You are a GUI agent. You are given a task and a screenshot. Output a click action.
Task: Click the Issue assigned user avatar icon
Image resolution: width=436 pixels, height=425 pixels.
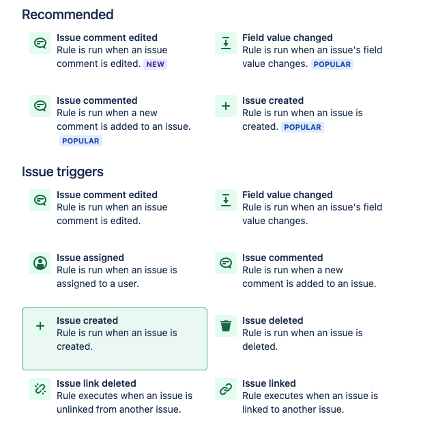pos(40,263)
